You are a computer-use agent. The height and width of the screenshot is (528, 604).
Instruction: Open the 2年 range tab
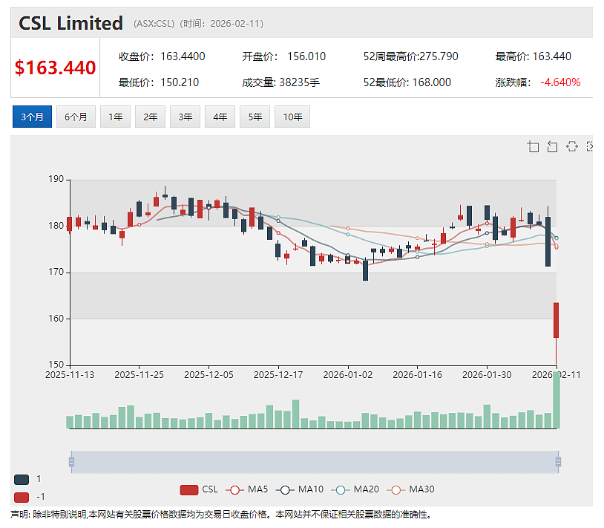point(150,117)
